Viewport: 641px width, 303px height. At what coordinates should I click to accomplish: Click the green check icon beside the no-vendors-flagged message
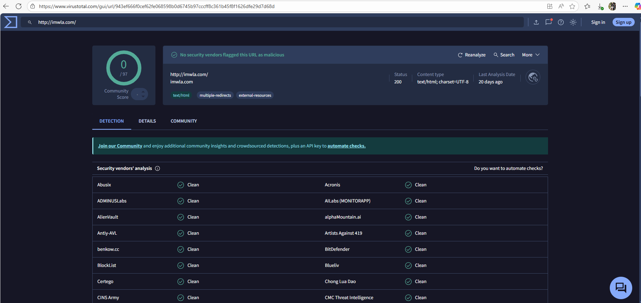174,55
